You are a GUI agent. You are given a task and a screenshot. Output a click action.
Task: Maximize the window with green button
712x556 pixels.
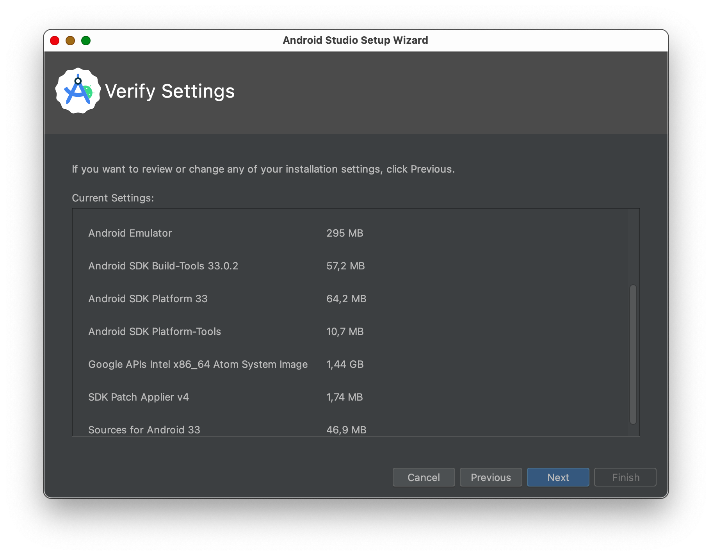(x=86, y=41)
